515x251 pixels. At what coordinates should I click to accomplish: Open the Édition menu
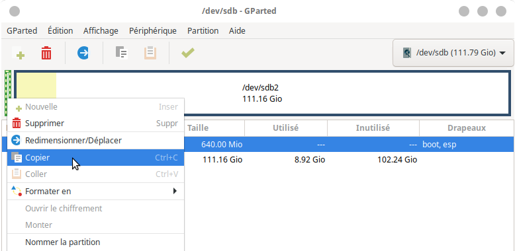click(60, 31)
